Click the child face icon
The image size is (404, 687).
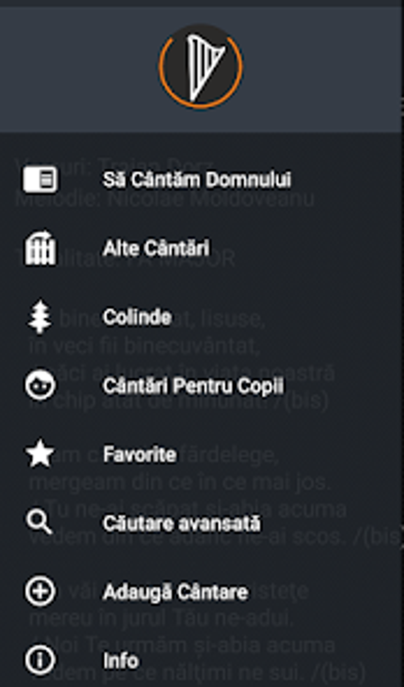[40, 385]
